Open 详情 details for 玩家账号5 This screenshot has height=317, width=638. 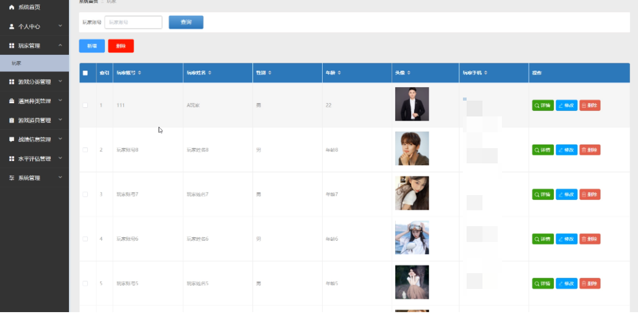pos(543,283)
